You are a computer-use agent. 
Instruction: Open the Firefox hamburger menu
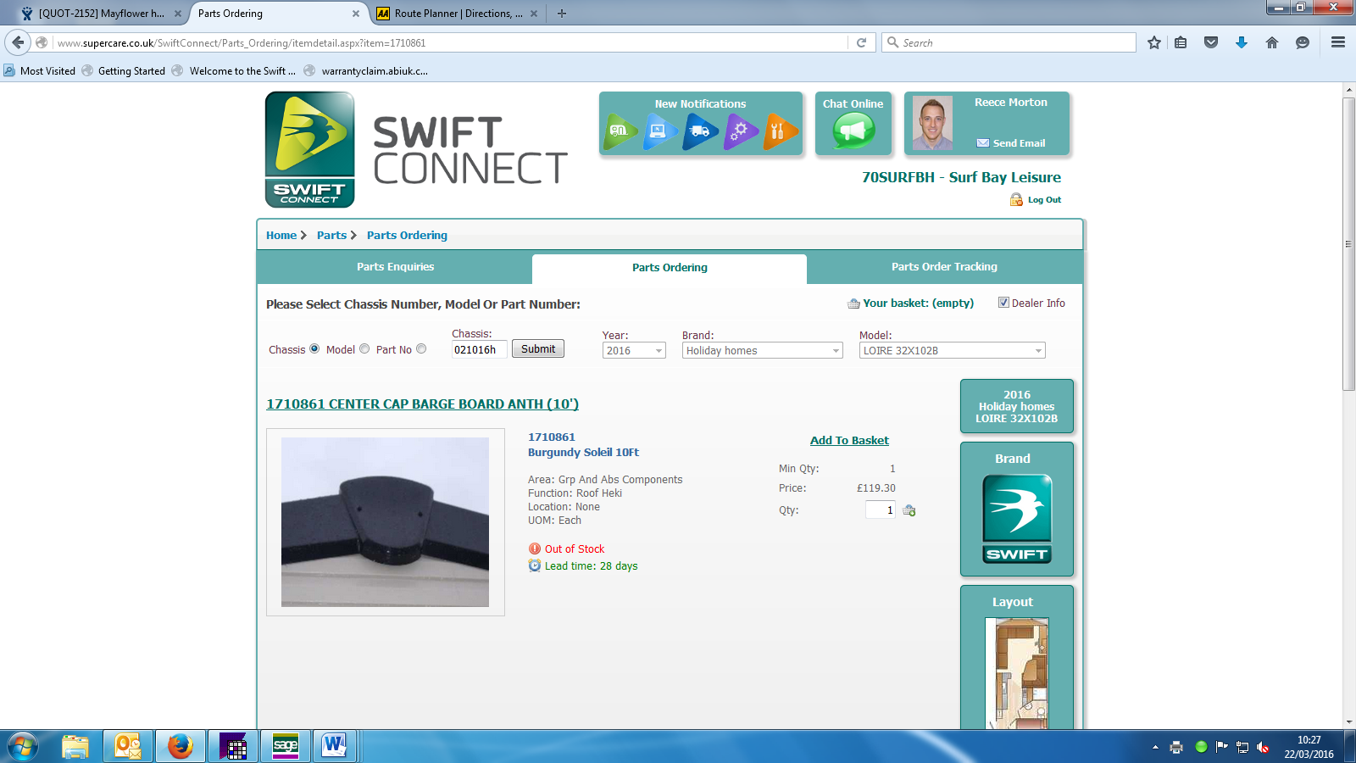(x=1338, y=42)
